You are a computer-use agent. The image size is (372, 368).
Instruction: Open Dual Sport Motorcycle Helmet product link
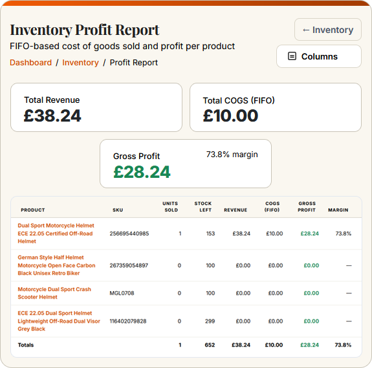(x=56, y=233)
